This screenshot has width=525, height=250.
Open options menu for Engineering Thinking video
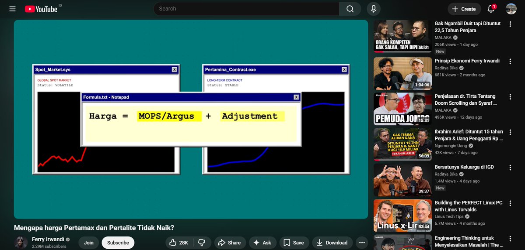(x=510, y=239)
